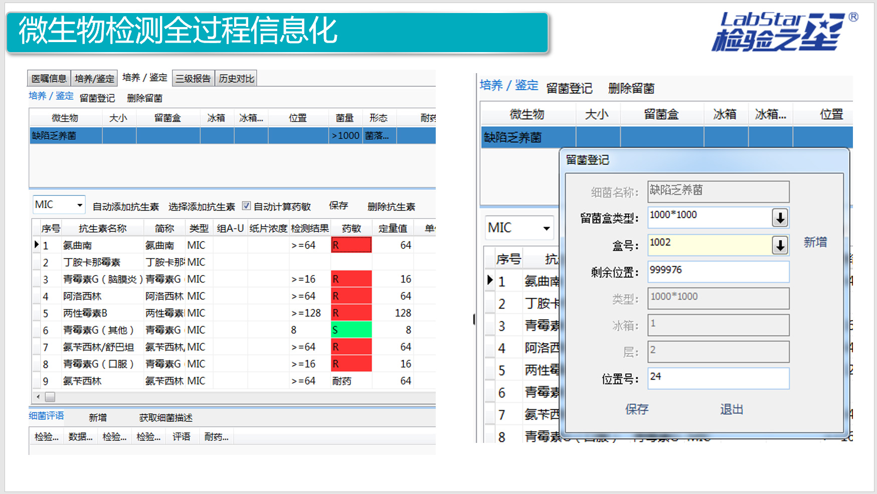
Task: Click 获取细菌描述
Action: pos(166,417)
